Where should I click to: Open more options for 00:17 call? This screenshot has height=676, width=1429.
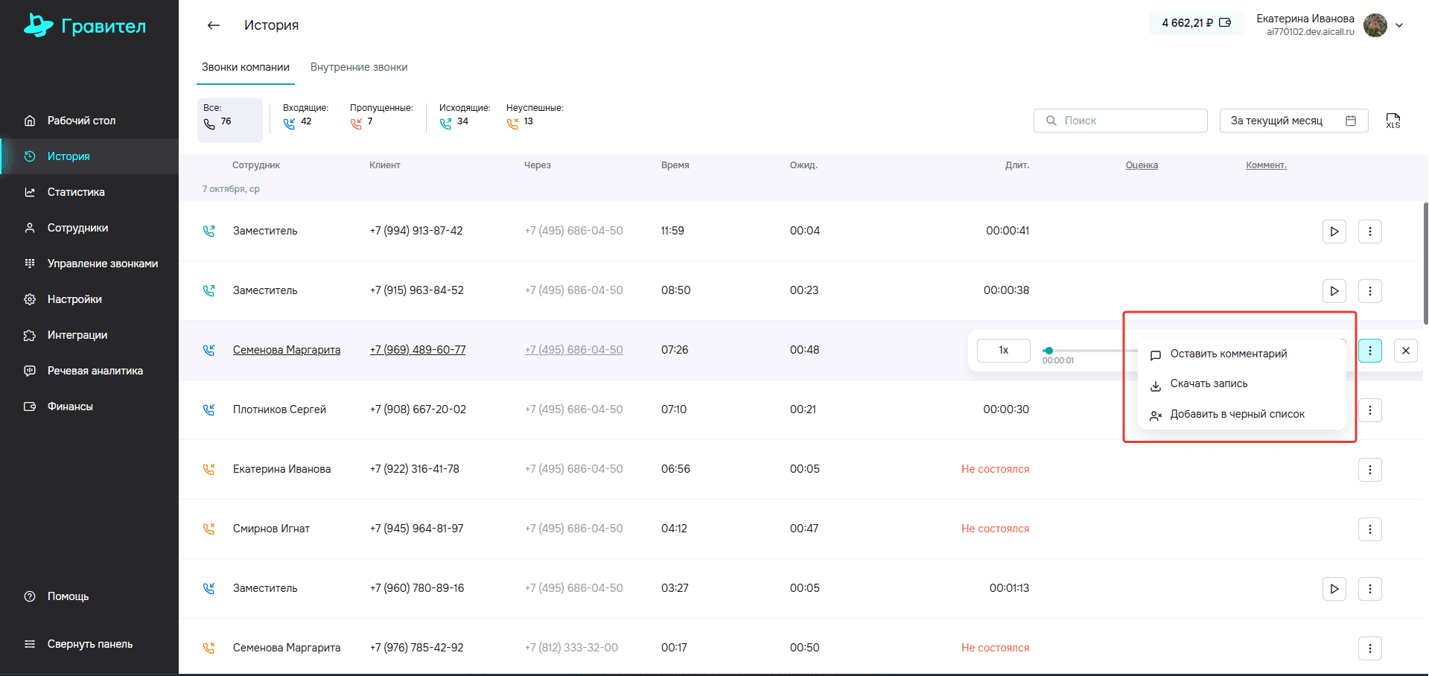1370,648
